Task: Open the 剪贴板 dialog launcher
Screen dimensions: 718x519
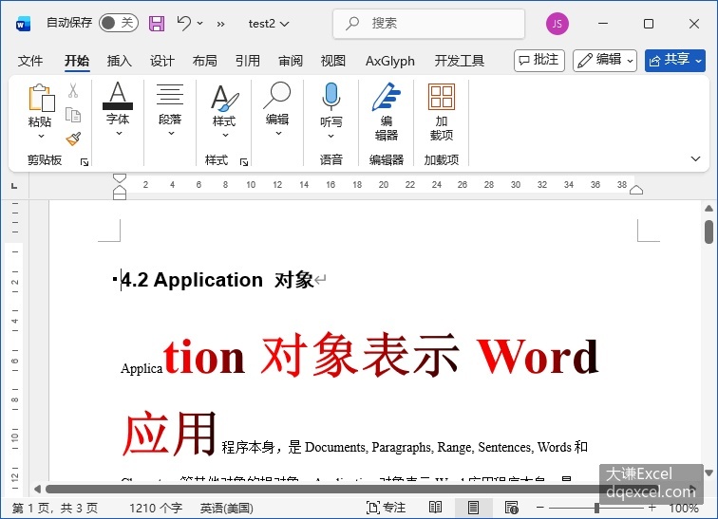Action: click(x=85, y=161)
